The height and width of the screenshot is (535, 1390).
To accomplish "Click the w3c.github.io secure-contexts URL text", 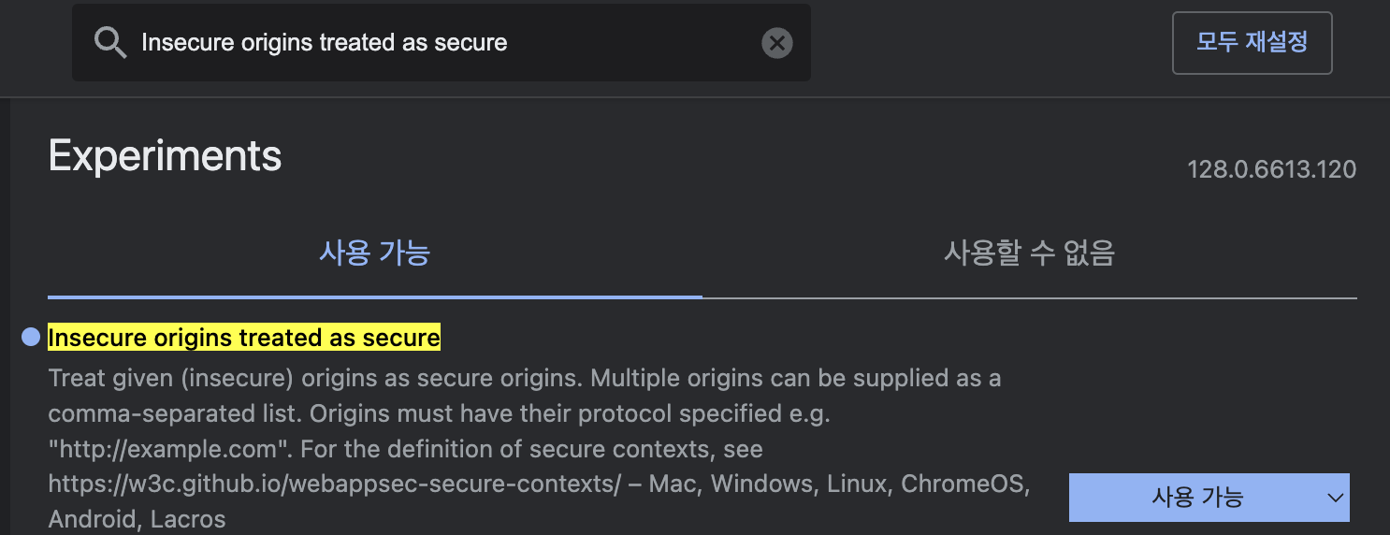I will click(334, 484).
